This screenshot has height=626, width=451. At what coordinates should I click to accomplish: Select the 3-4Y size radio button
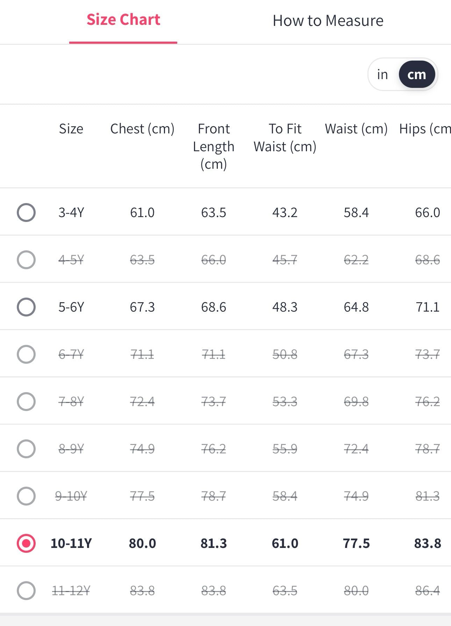[26, 213]
